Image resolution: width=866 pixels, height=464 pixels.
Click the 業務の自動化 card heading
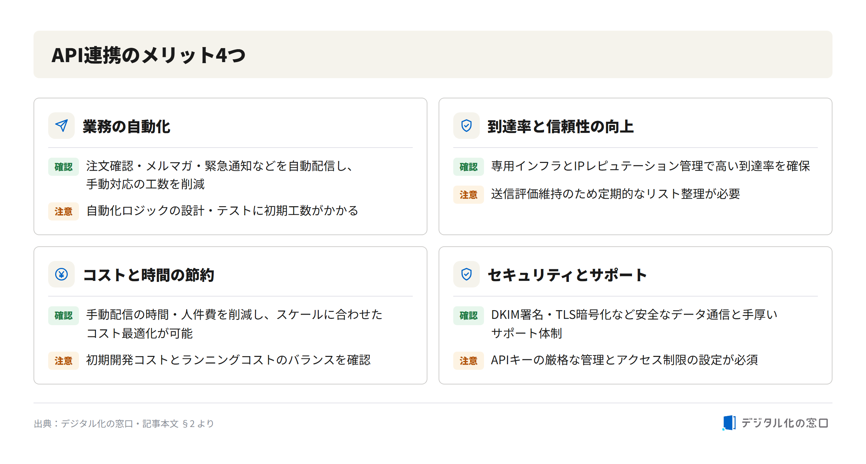click(x=126, y=126)
